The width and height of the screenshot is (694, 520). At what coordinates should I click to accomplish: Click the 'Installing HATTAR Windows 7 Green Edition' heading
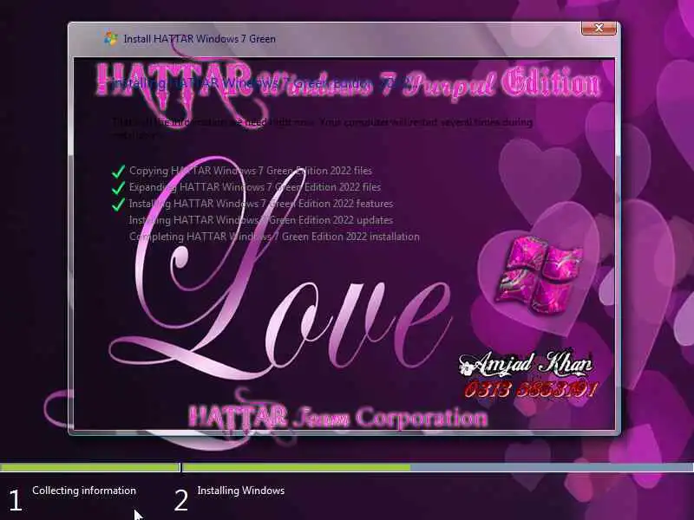(261, 83)
